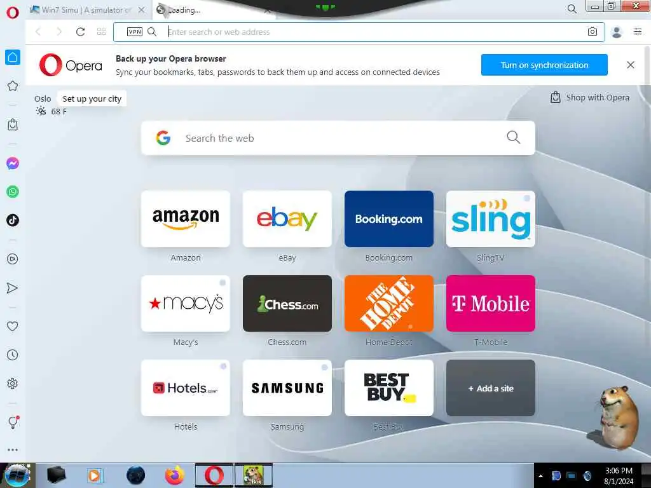
Task: Toggle the VPN badge in address bar
Action: 135,32
